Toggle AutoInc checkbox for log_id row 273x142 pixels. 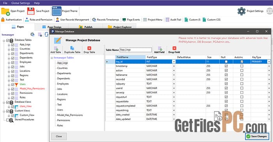242,61
